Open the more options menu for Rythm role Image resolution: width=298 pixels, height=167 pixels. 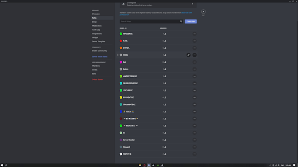click(195, 69)
